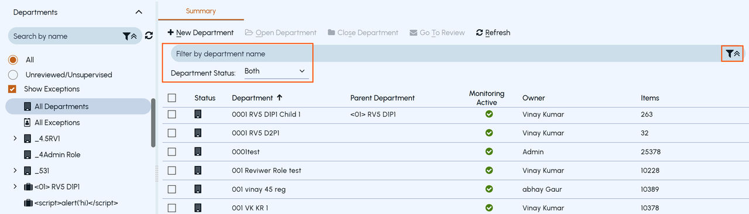Viewport: 749px width, 214px height.
Task: Uncheck the Show Exceptions checkbox
Action: pos(12,89)
